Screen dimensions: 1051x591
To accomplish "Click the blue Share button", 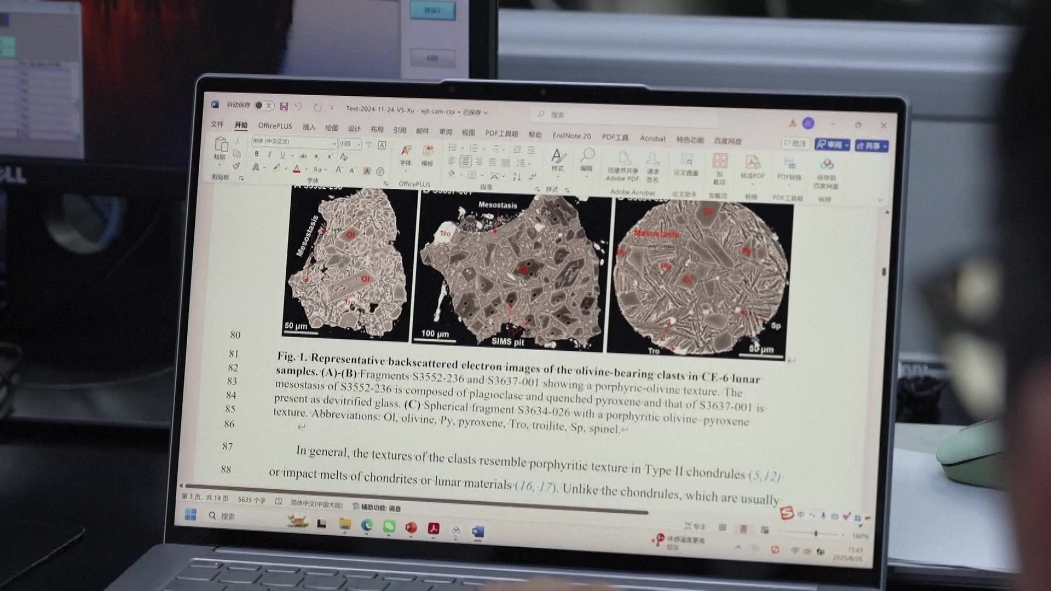I will click(871, 146).
